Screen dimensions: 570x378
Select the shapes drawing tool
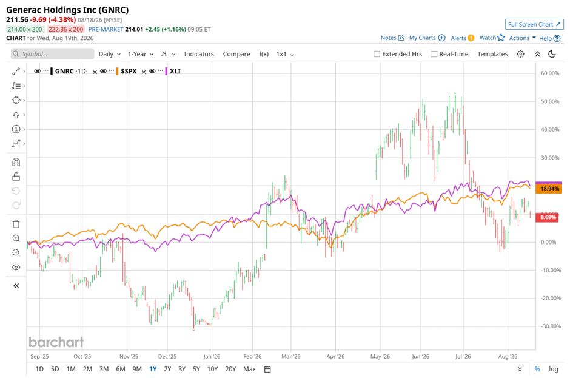pyautogui.click(x=16, y=100)
